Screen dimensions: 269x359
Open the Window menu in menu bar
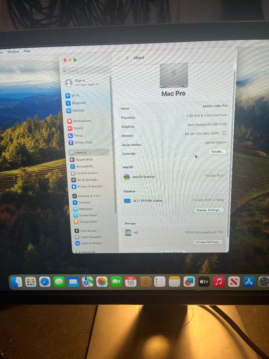13,52
